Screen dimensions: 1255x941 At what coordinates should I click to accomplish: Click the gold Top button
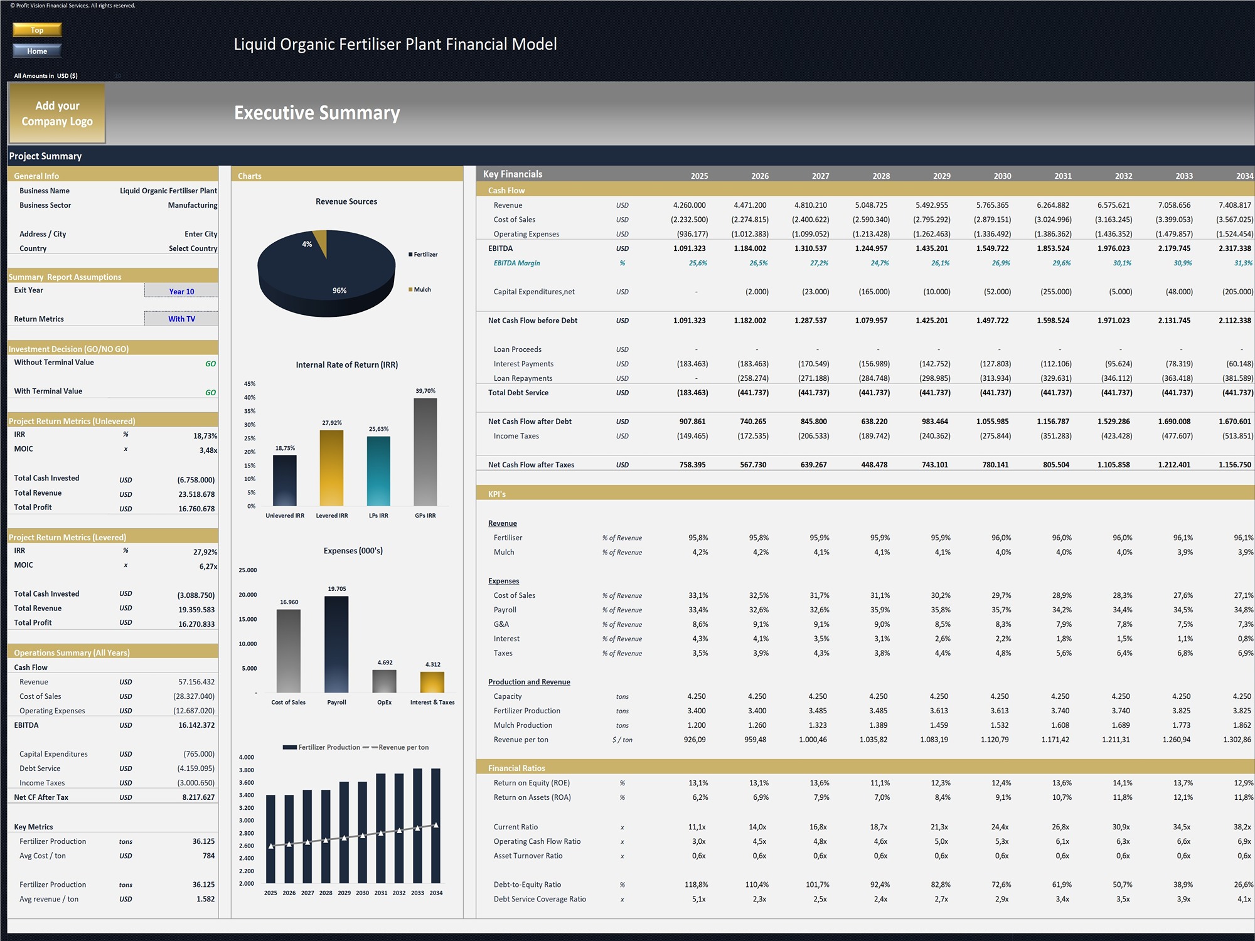point(37,30)
